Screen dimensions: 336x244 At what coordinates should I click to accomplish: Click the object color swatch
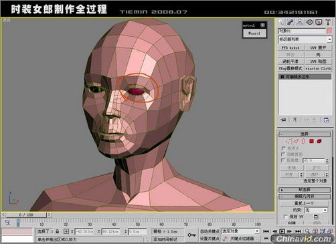pyautogui.click(x=329, y=31)
